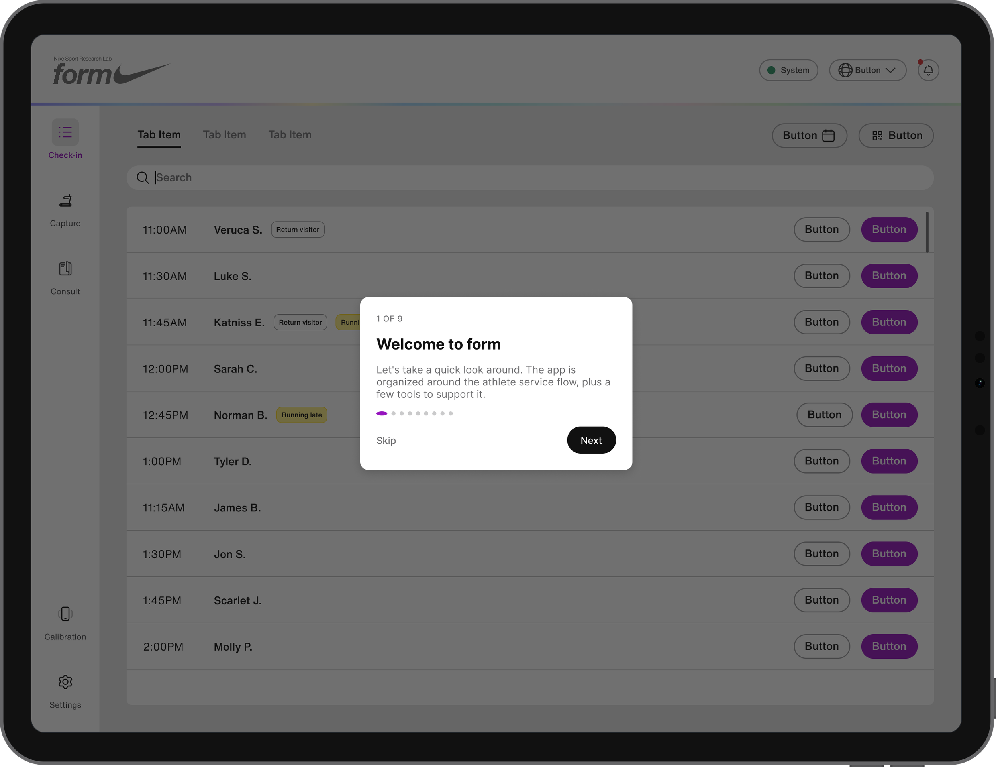Click purple Button for Jon S.

889,553
